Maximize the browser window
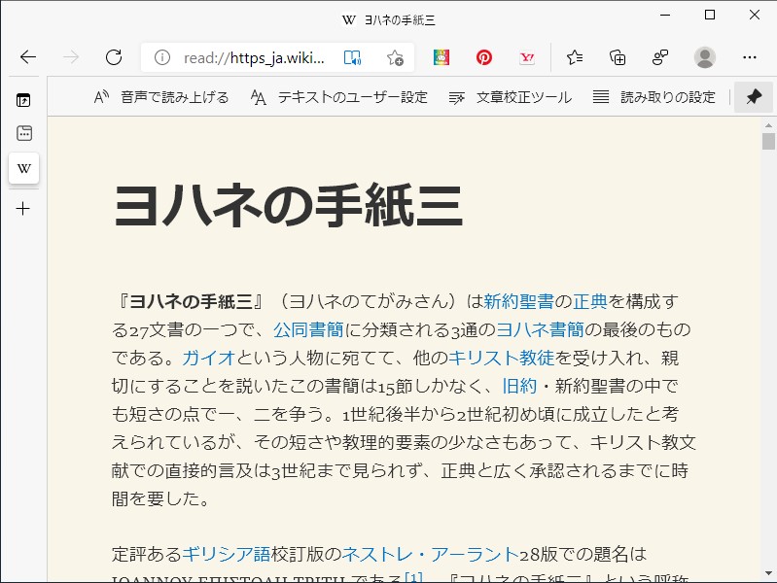The height and width of the screenshot is (583, 777). point(710,16)
